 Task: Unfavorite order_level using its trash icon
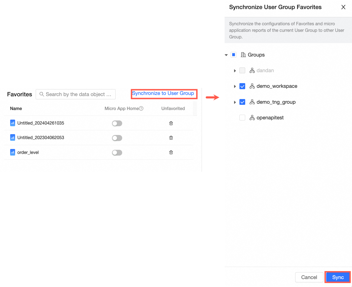(171, 152)
